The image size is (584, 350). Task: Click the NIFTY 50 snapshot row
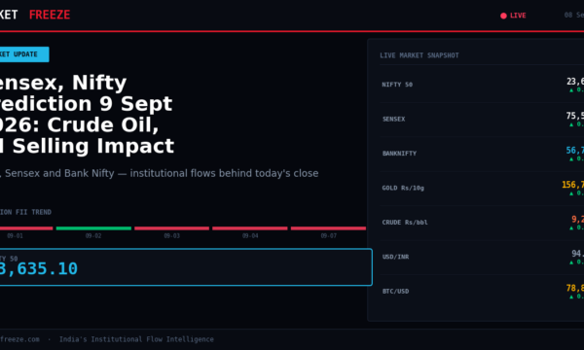[x=482, y=85]
